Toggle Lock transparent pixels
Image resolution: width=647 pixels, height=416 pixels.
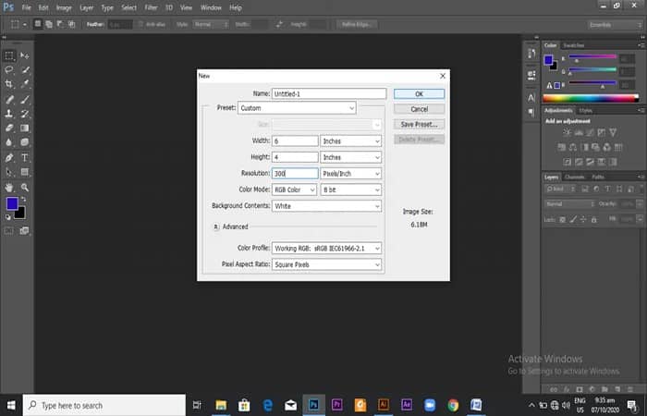pos(562,220)
